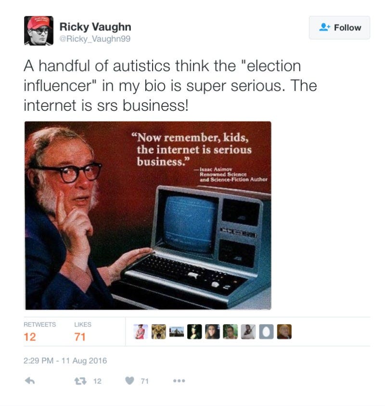385x406 pixels.
Task: Follow Ricky Vaughn
Action: pos(339,28)
